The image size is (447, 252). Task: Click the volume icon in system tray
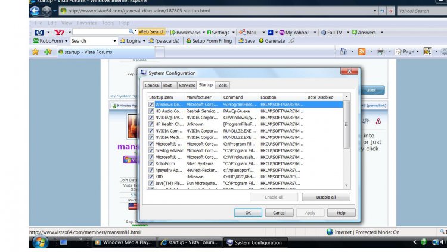(443, 242)
